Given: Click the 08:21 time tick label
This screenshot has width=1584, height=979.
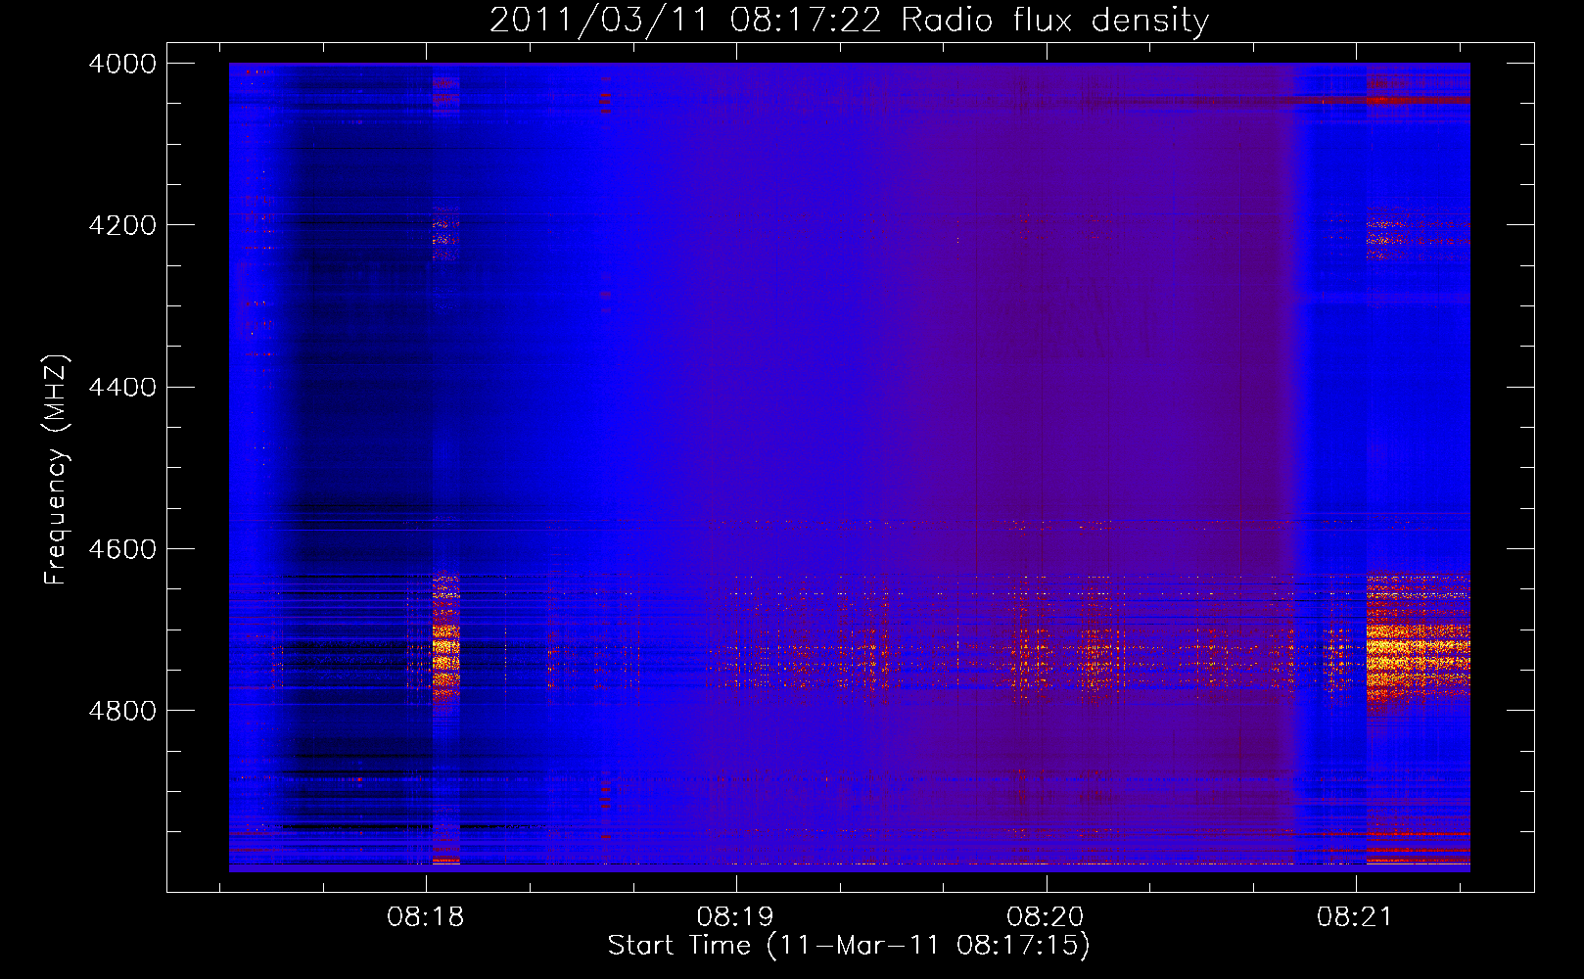Looking at the screenshot, I should tap(1355, 917).
